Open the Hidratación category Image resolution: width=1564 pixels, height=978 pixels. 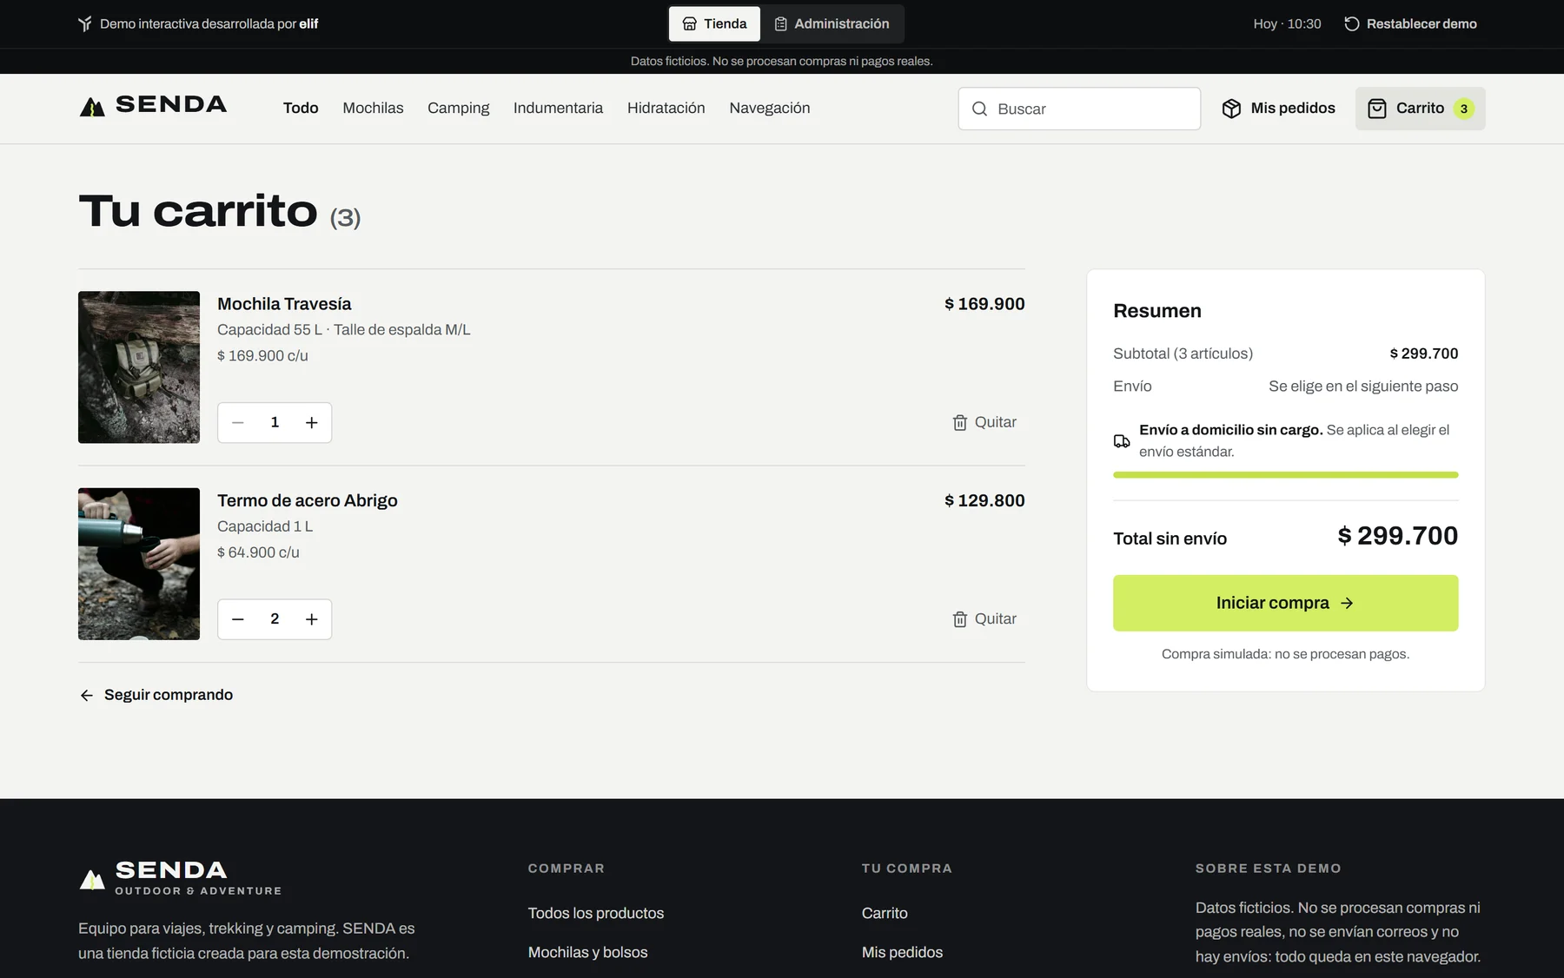click(666, 108)
